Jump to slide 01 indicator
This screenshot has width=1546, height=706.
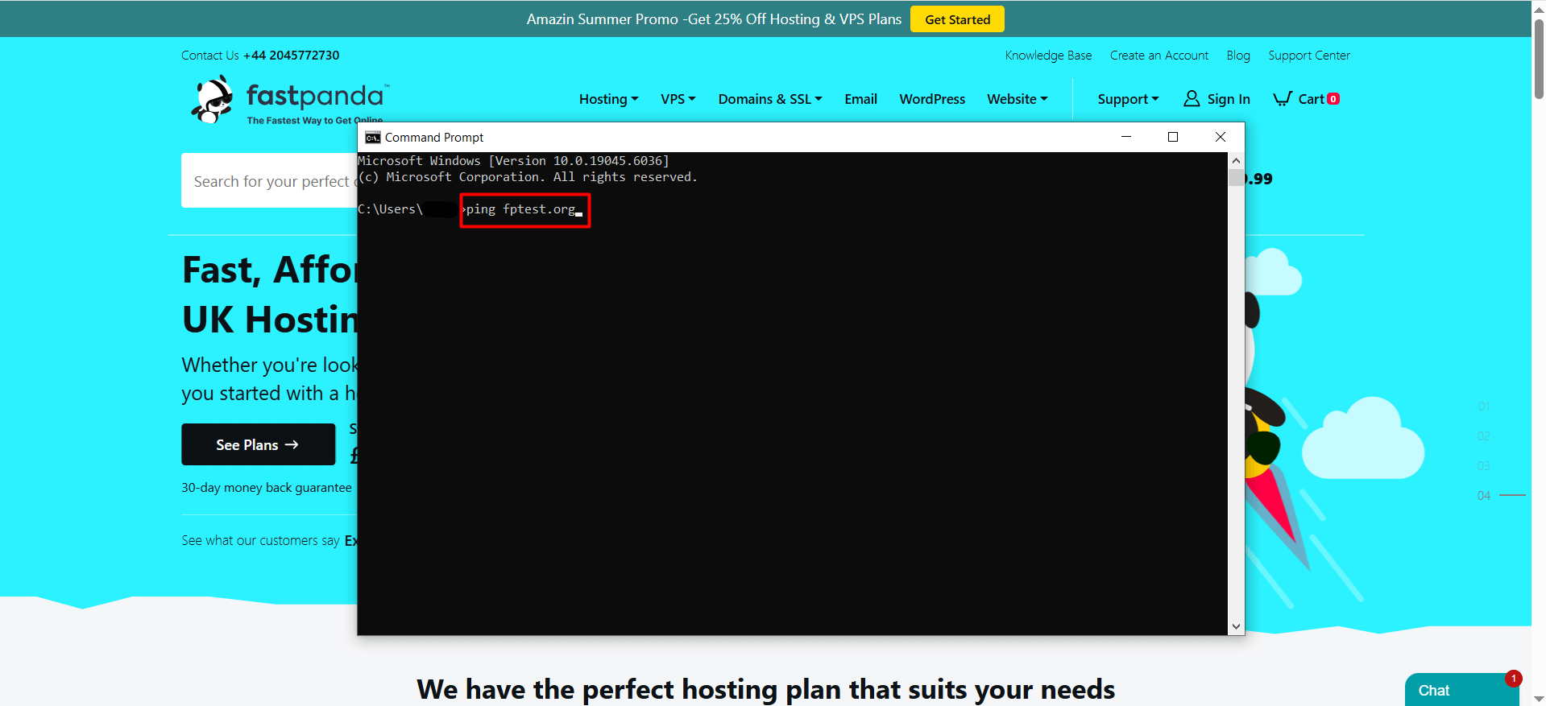[x=1484, y=407]
